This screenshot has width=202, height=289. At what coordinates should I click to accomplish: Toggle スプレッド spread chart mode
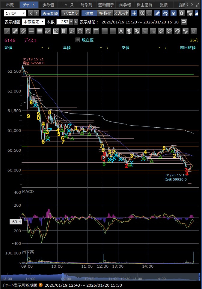[x=121, y=13]
